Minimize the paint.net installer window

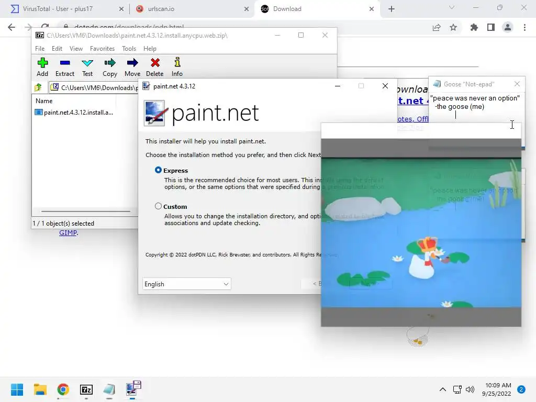click(x=338, y=86)
